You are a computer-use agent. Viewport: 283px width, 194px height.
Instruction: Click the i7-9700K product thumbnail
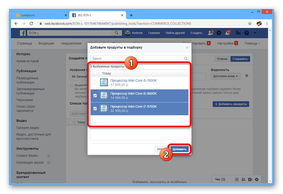pyautogui.click(x=104, y=108)
